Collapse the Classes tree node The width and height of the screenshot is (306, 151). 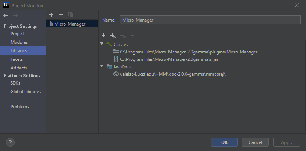pos(102,44)
